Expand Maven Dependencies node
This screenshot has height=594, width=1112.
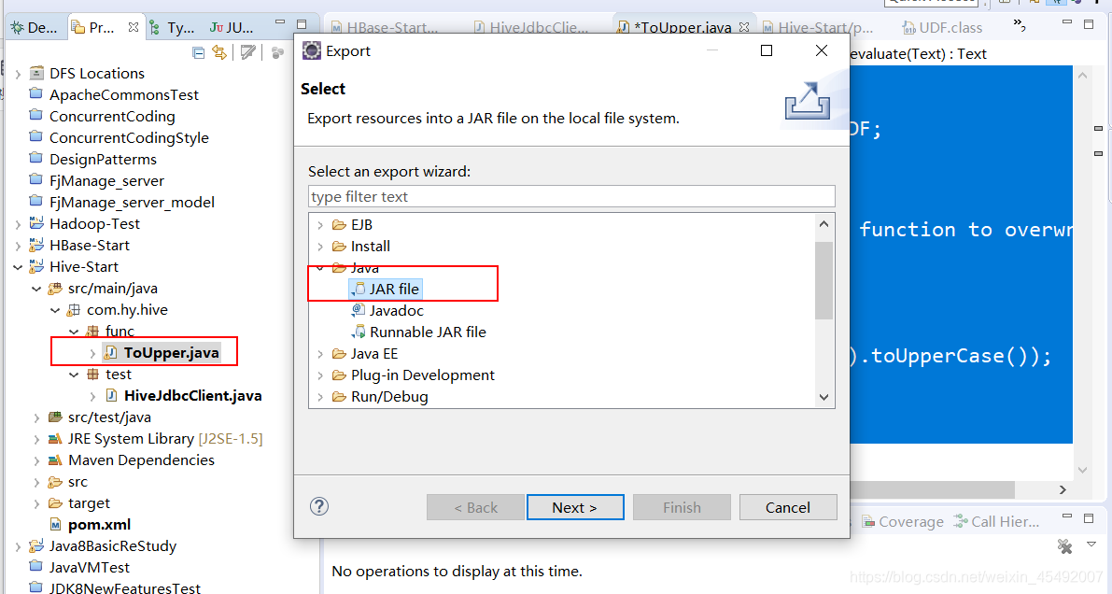[x=36, y=460]
